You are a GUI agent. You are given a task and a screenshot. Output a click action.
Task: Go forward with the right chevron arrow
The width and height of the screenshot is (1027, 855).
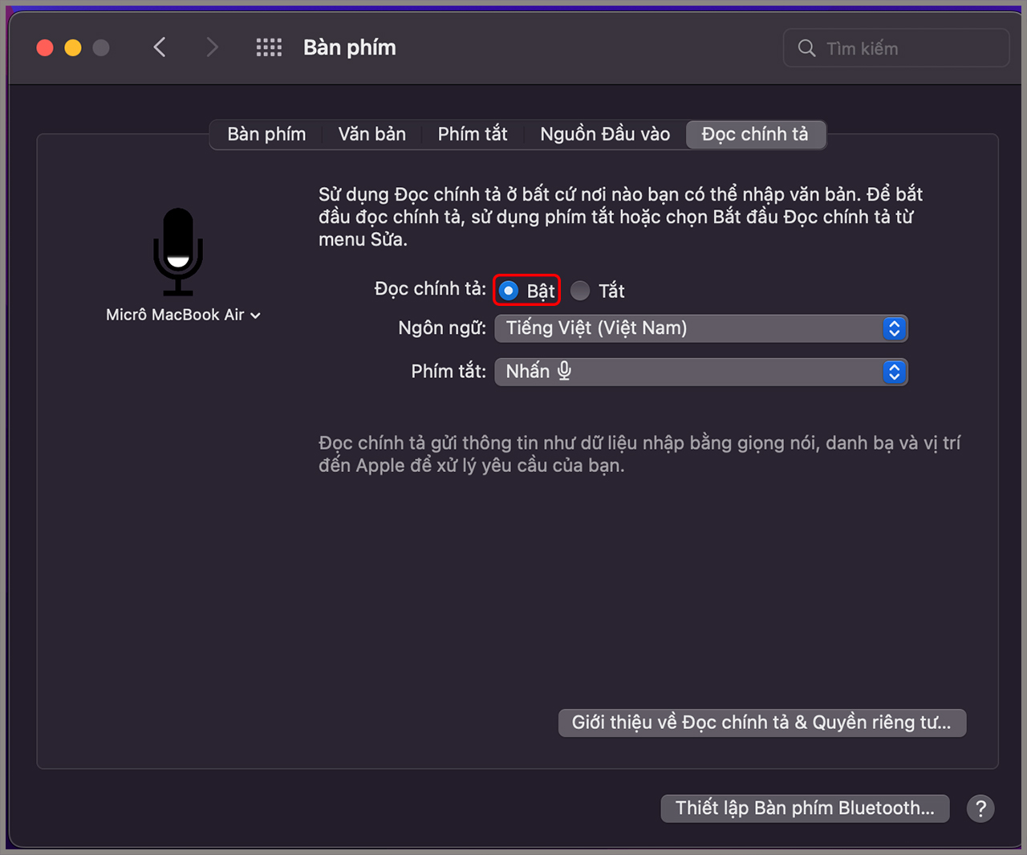click(212, 47)
